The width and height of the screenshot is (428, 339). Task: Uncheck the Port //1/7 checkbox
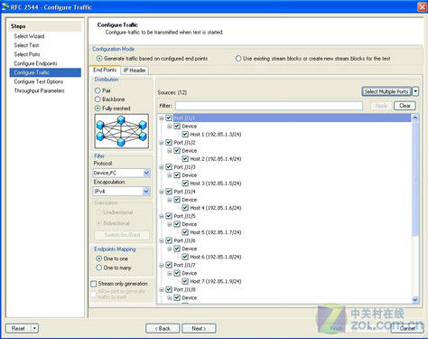coord(169,265)
